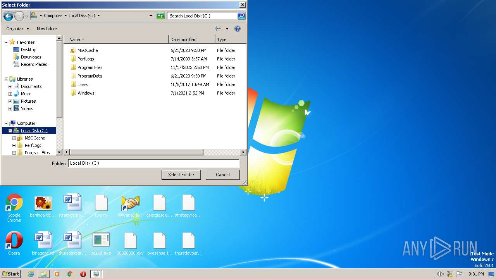Collapse the Computer node

click(6, 123)
